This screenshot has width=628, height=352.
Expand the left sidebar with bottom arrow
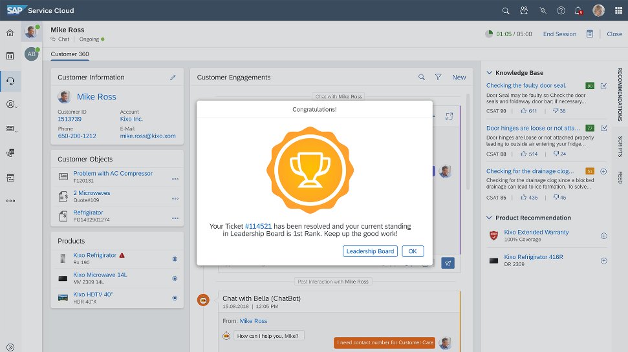pos(10,347)
